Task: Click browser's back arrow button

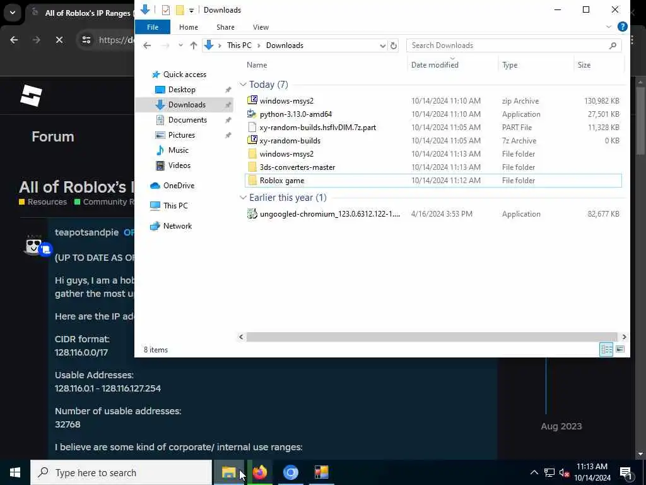Action: [14, 40]
